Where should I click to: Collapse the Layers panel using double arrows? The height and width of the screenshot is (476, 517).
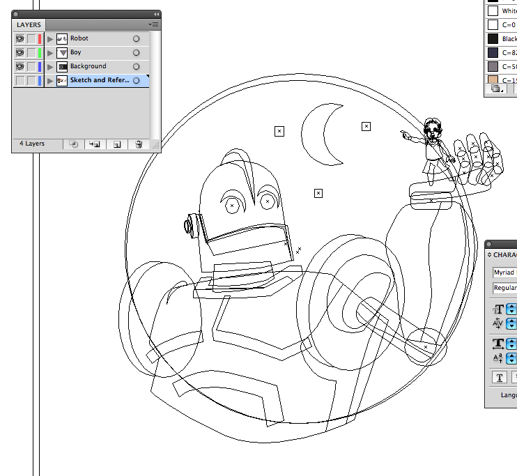155,14
